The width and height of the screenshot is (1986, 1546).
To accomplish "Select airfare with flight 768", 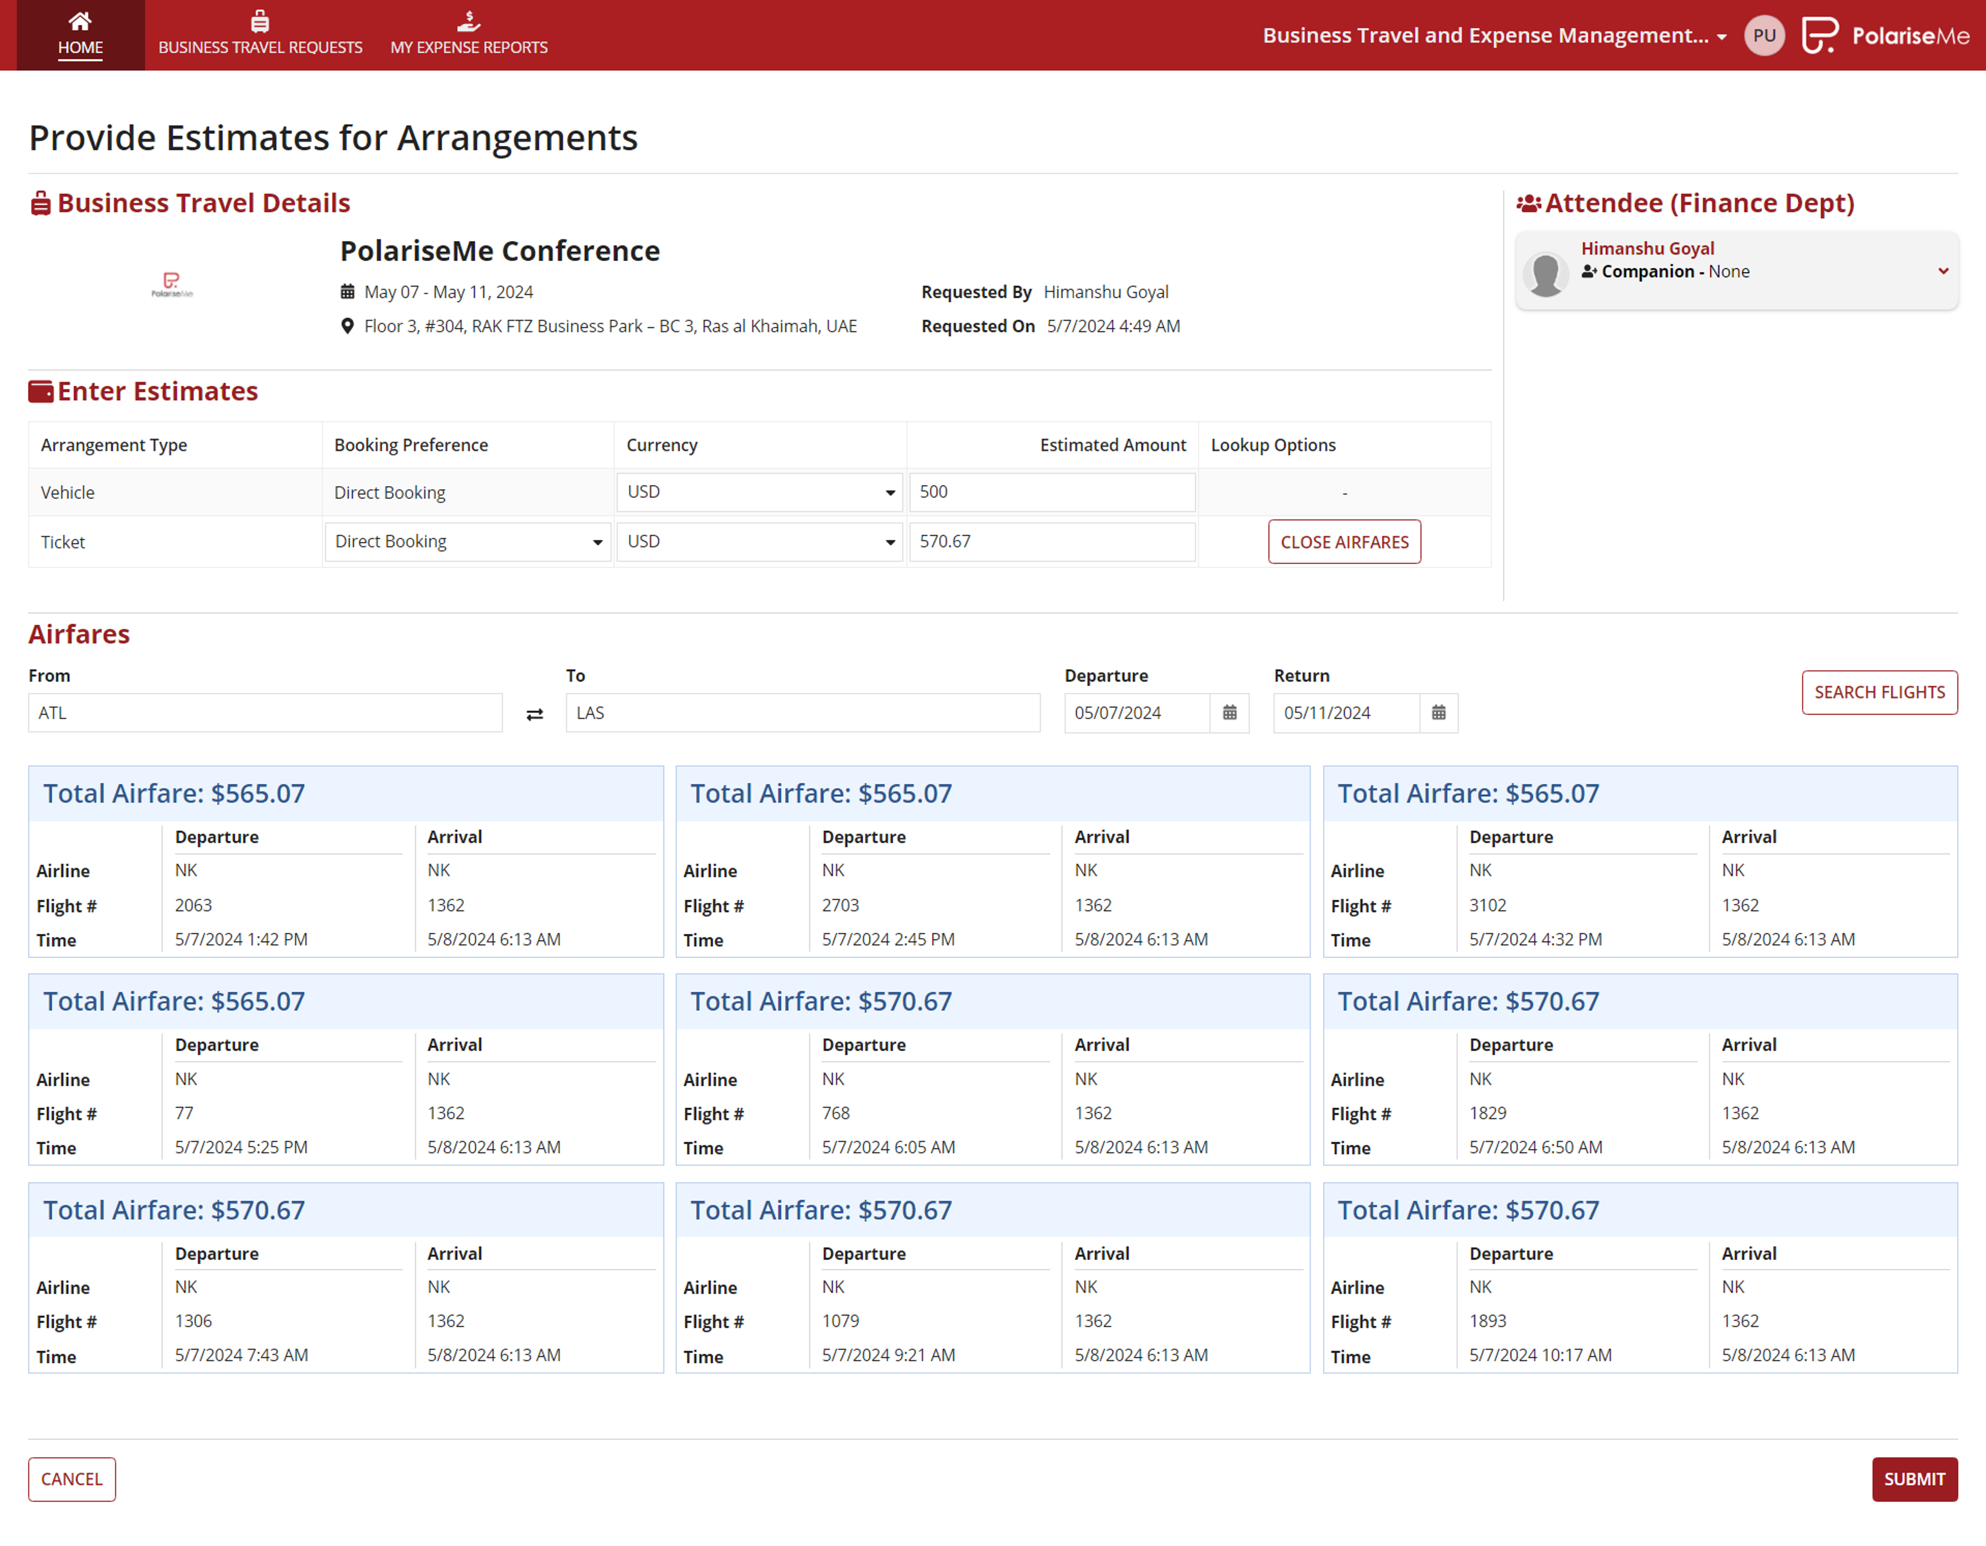I will 992,1070.
